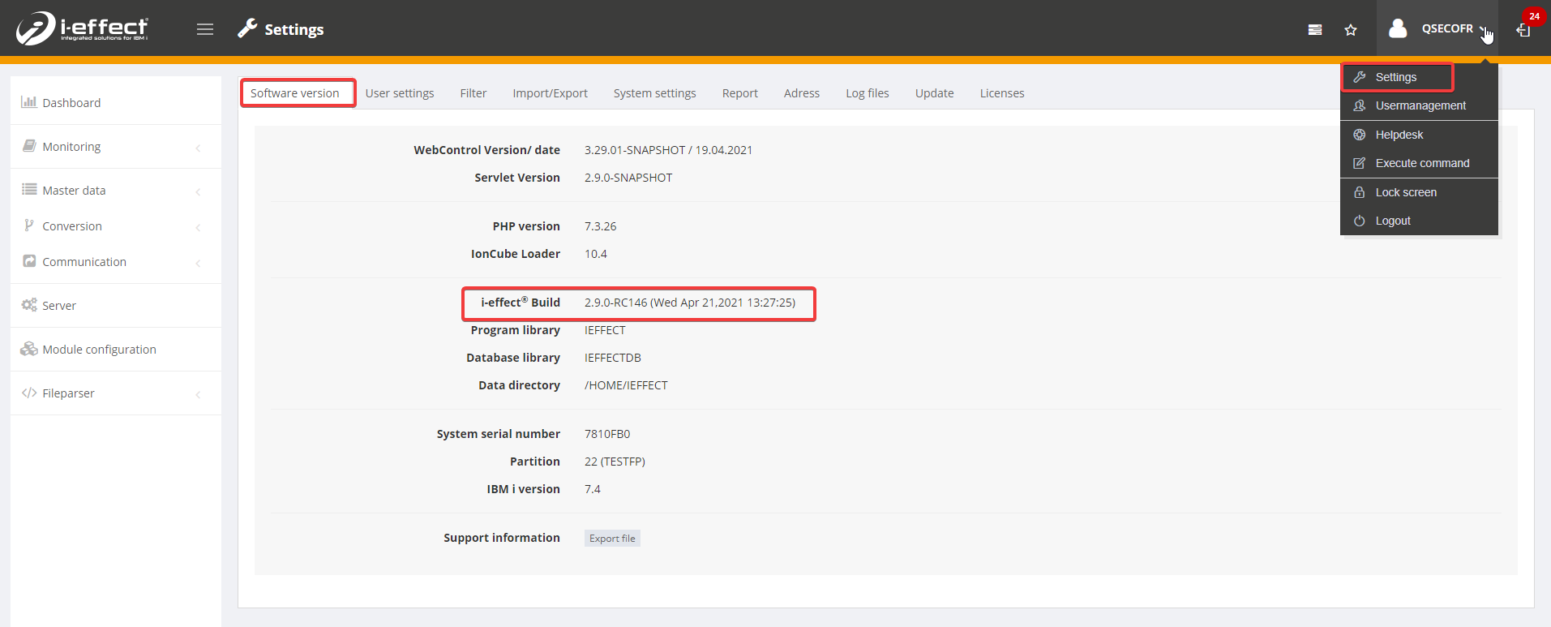Click the user avatar icon
The height and width of the screenshot is (627, 1551).
(1398, 29)
